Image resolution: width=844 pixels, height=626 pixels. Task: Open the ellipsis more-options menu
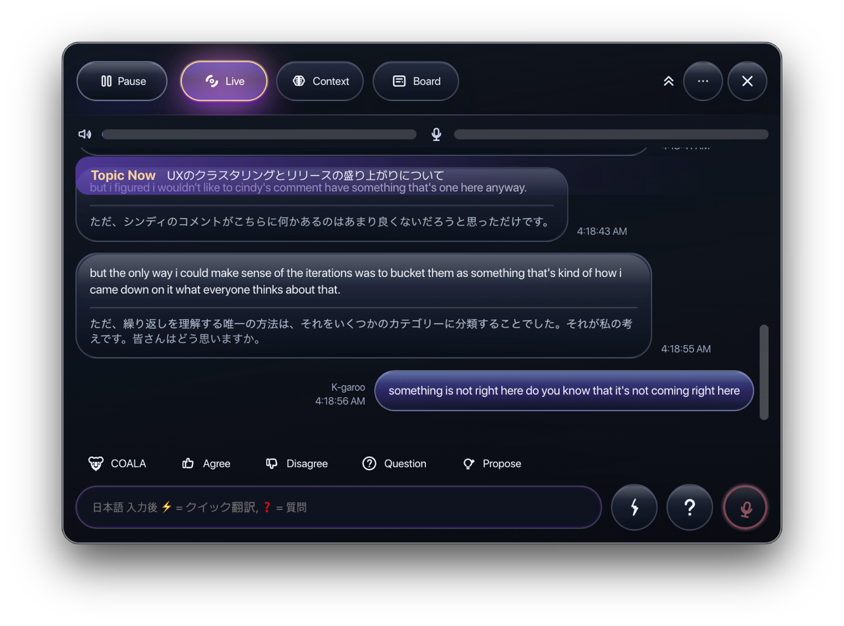pos(703,81)
